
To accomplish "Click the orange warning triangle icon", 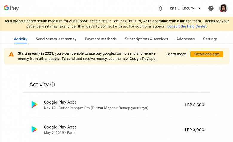I will coord(11,54).
